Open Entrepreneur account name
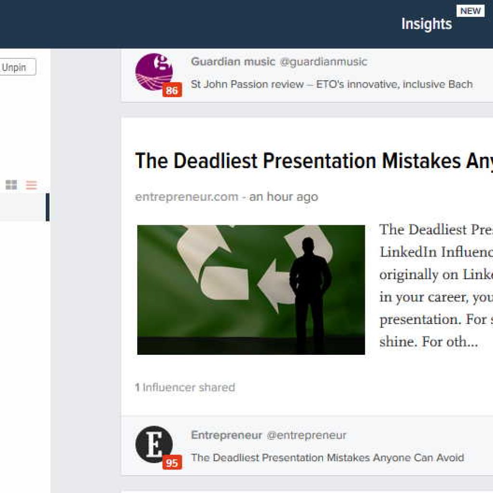 coord(226,435)
